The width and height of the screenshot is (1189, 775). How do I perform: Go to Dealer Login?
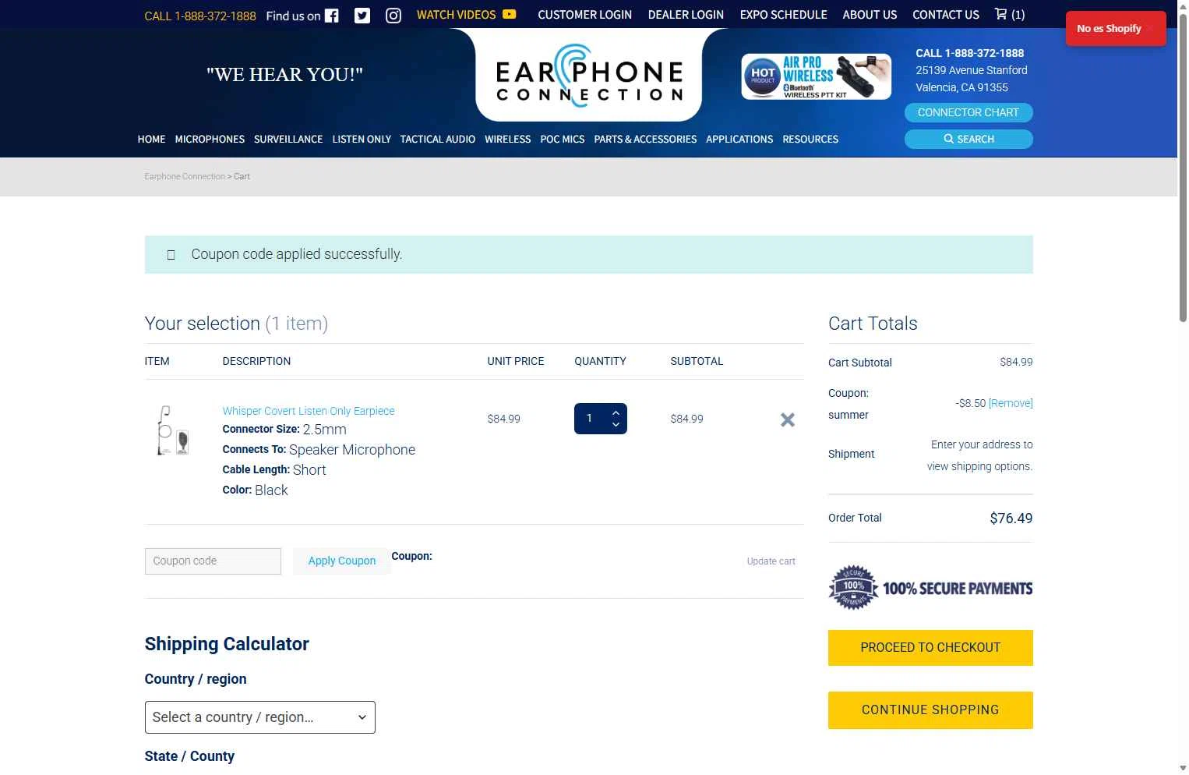click(x=686, y=15)
